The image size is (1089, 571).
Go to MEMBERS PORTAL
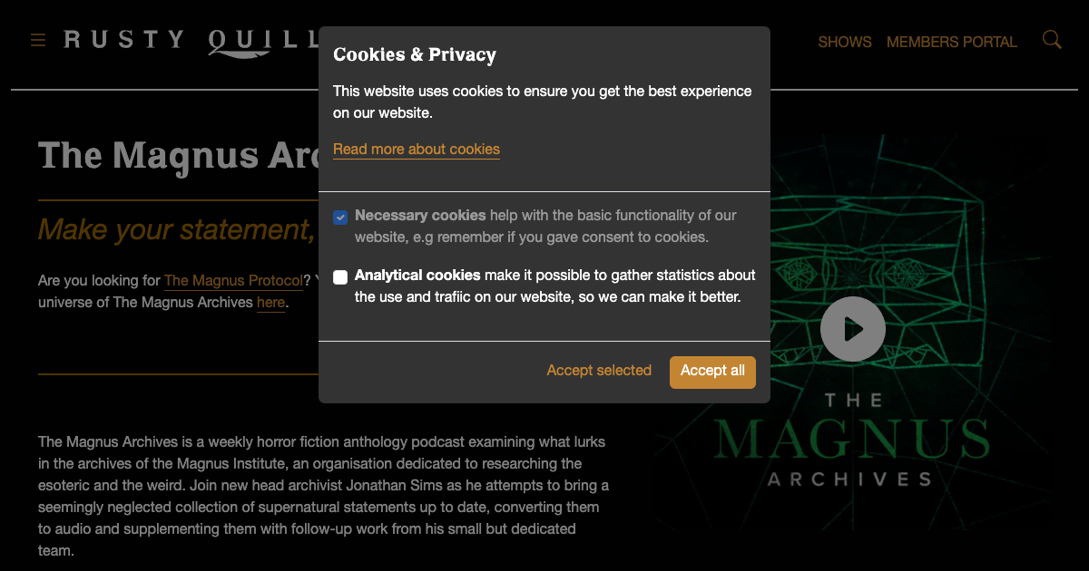point(952,42)
